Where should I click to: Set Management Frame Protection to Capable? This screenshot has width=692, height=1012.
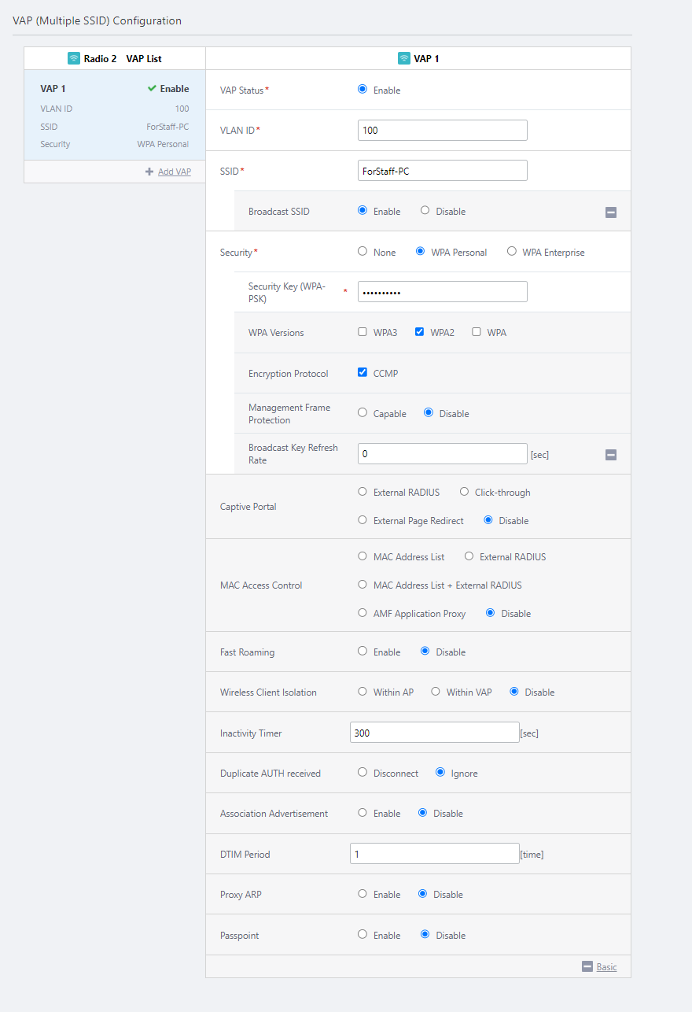coord(363,413)
